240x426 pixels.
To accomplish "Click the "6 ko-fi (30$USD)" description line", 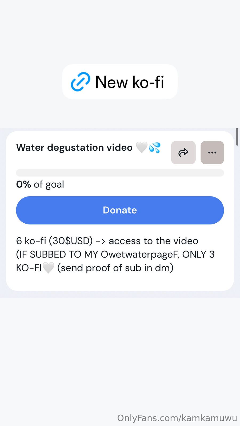I will [x=54, y=241].
